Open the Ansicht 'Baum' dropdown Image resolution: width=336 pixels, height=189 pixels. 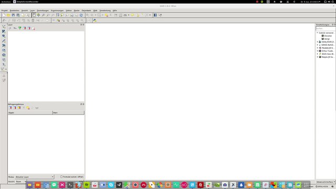click(20, 182)
